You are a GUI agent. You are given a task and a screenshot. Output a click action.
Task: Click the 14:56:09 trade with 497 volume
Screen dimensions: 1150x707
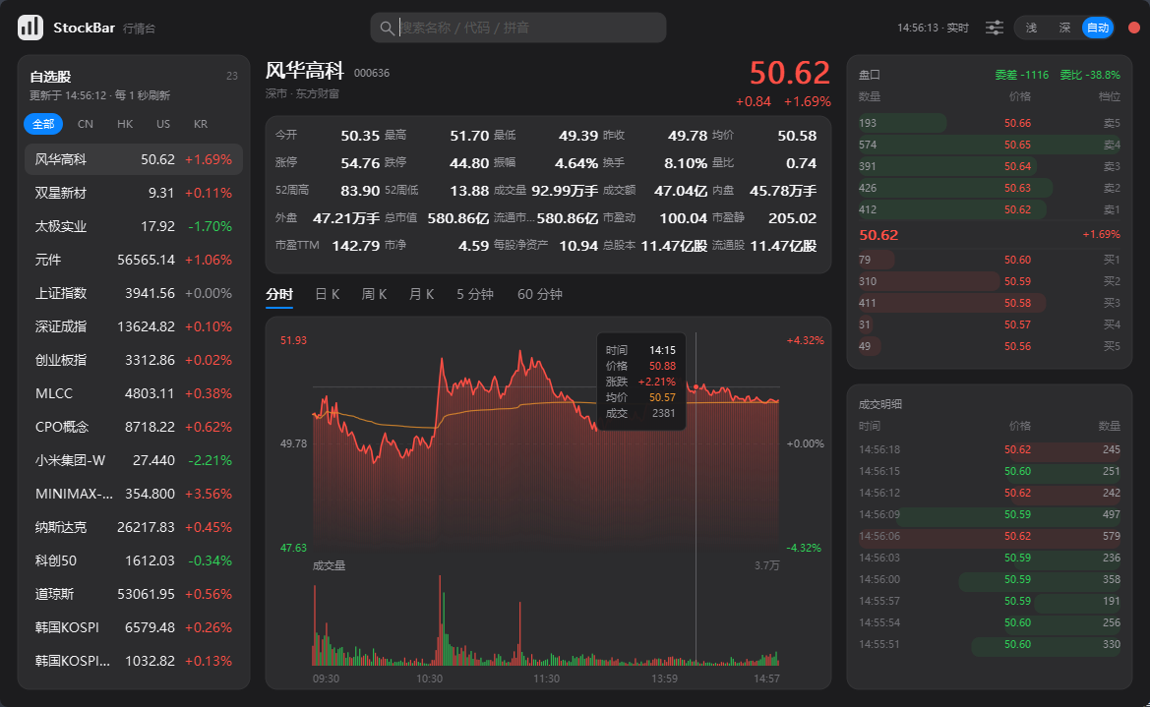990,515
